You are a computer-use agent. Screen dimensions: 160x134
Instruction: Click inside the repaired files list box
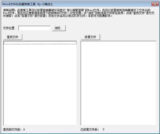point(118,83)
